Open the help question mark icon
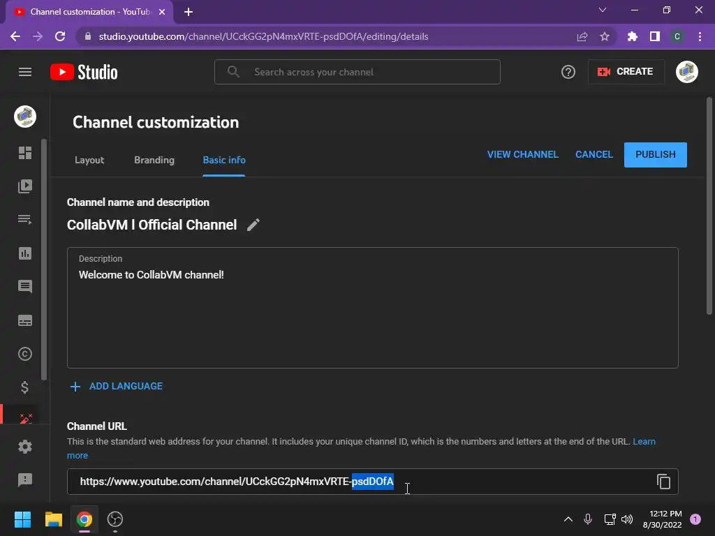 tap(568, 72)
